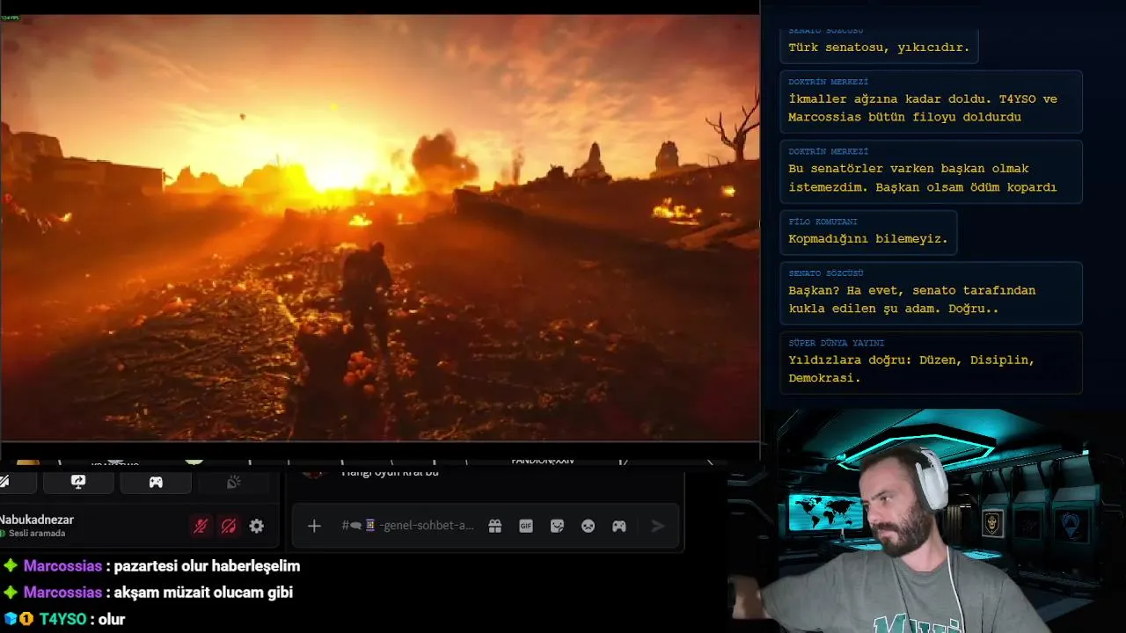Open the soundboard button
This screenshot has height=633, width=1126.
[233, 482]
